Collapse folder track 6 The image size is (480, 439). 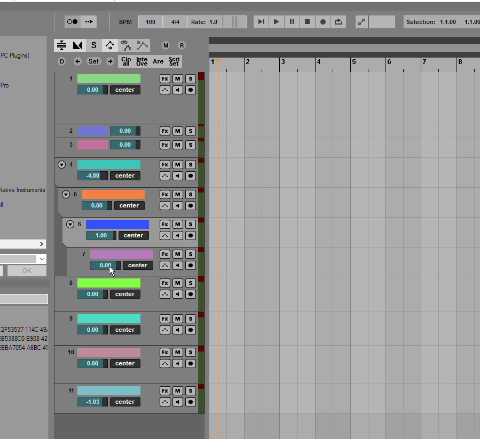click(x=70, y=224)
